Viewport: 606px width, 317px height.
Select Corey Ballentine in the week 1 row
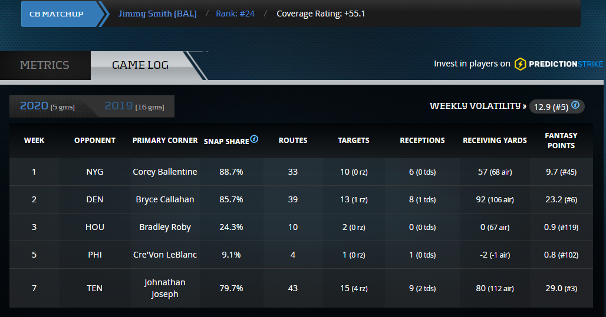(x=164, y=172)
